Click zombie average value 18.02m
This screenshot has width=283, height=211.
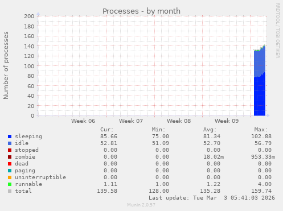point(214,157)
